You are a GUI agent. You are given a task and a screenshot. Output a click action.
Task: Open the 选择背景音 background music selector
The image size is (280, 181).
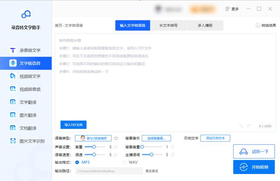pos(156,138)
